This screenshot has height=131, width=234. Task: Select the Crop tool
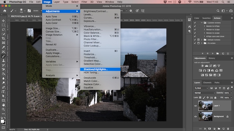click(3, 39)
